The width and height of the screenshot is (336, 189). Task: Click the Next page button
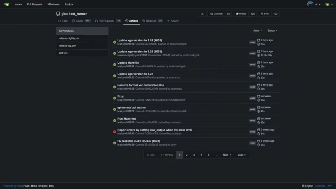pyautogui.click(x=227, y=155)
